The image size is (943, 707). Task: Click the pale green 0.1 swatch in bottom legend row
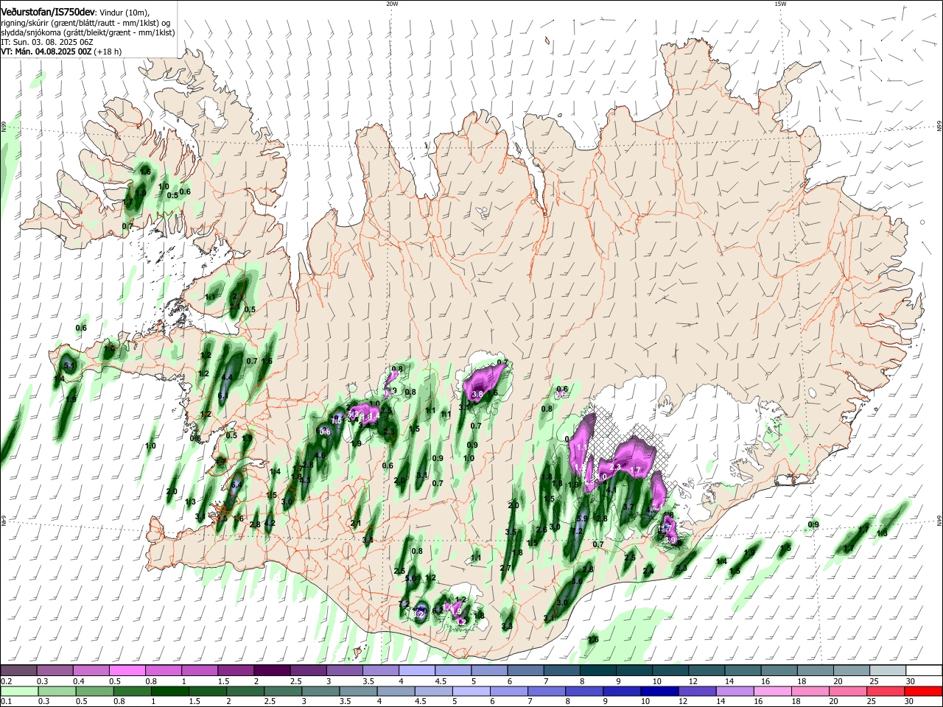coord(18,691)
